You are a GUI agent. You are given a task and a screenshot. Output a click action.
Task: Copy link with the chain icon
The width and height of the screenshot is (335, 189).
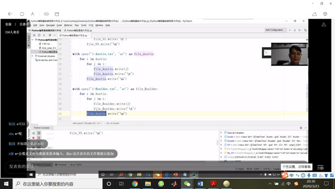point(46,14)
